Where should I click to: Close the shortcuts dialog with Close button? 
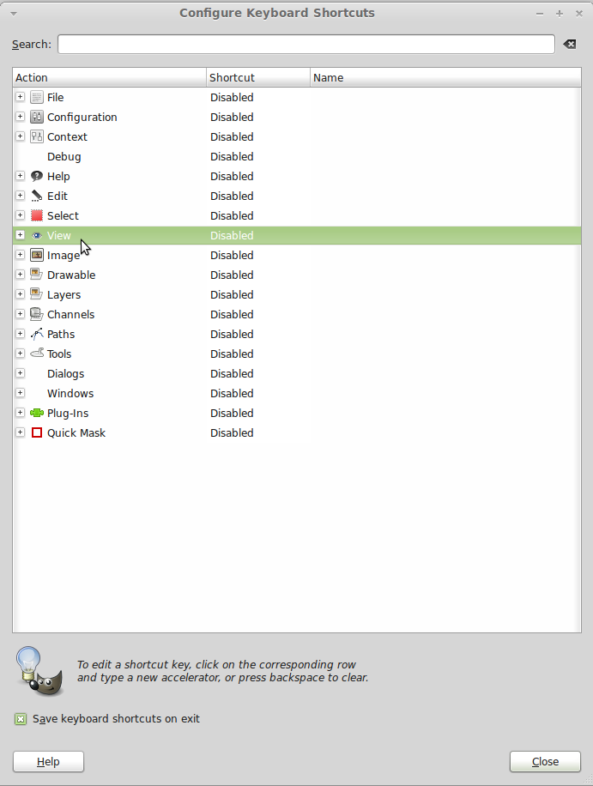tap(546, 762)
